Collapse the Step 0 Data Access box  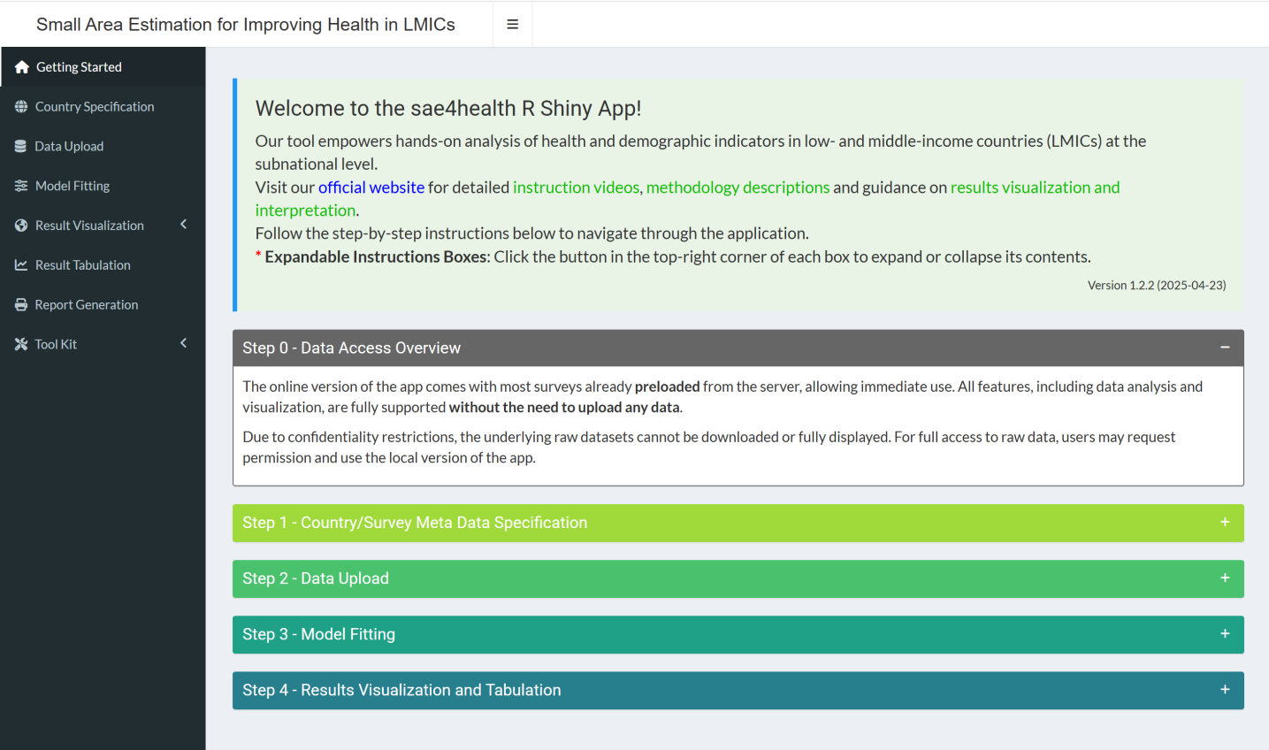point(1225,348)
